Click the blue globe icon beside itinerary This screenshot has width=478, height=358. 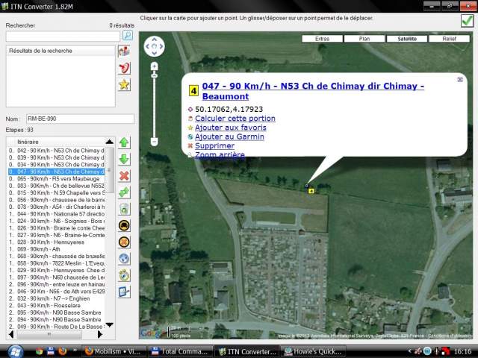124,258
